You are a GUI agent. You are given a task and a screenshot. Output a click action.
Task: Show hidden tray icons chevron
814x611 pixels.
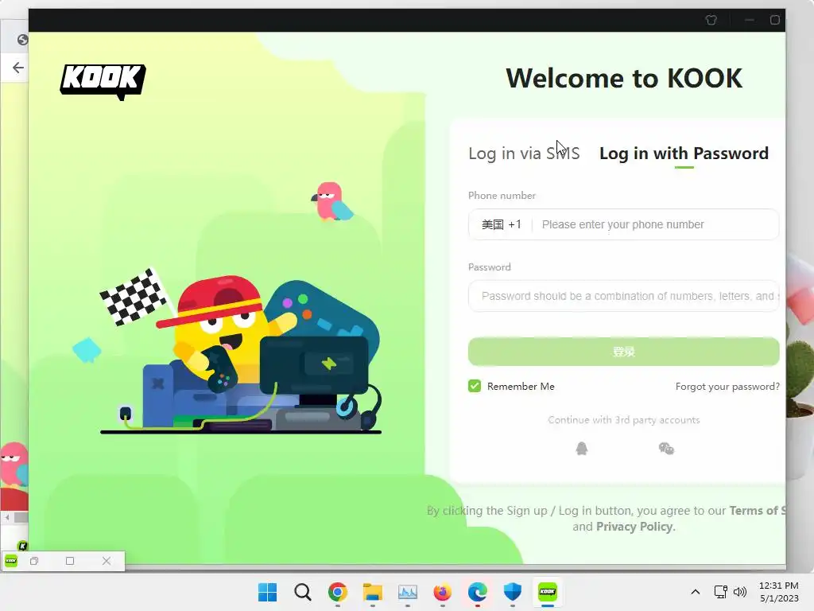pyautogui.click(x=696, y=592)
